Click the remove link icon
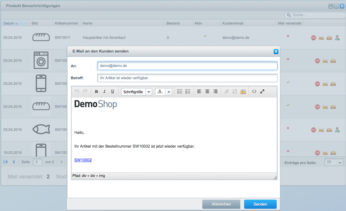This screenshot has width=346, height=211. [235, 91]
